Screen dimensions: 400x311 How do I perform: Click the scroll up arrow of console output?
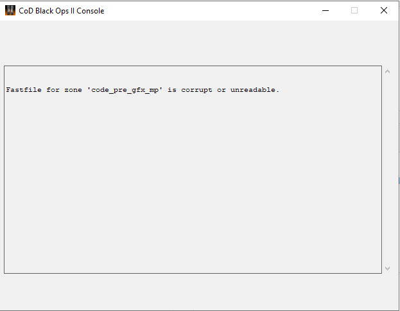[387, 71]
